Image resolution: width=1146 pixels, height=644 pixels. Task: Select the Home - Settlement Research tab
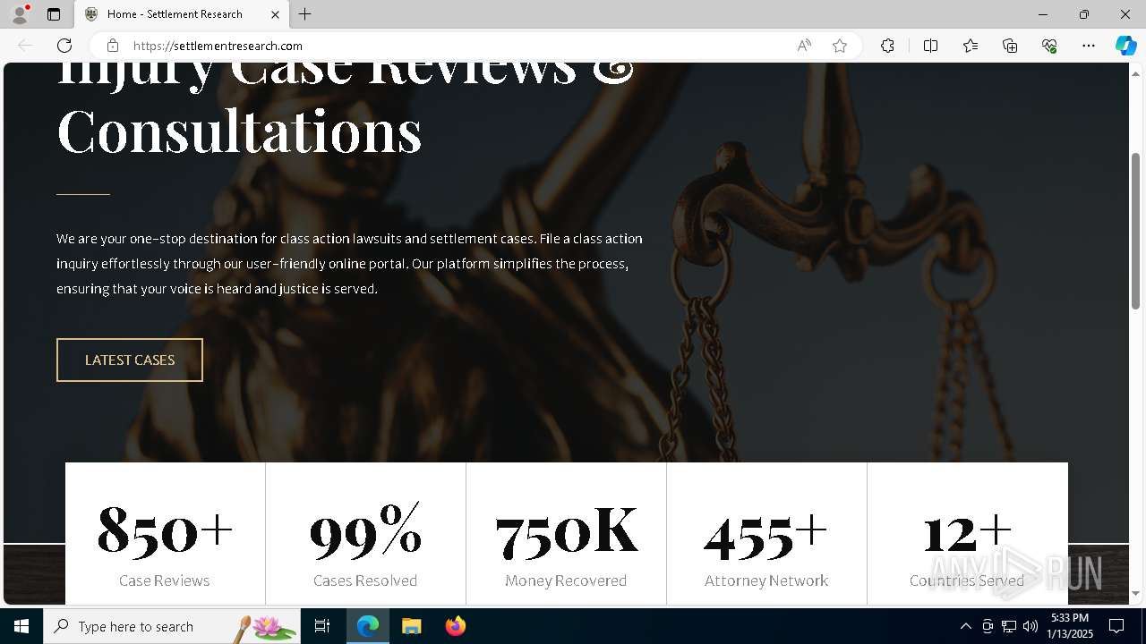click(x=182, y=14)
